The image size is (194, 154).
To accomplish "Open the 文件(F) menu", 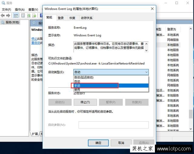I will (x=6, y=9).
